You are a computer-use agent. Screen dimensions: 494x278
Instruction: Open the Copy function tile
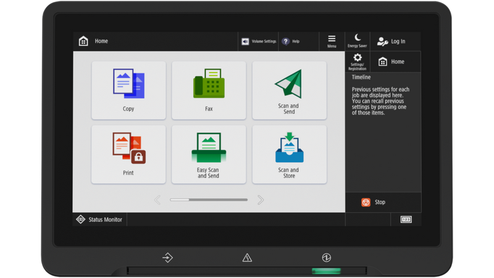coord(128,90)
